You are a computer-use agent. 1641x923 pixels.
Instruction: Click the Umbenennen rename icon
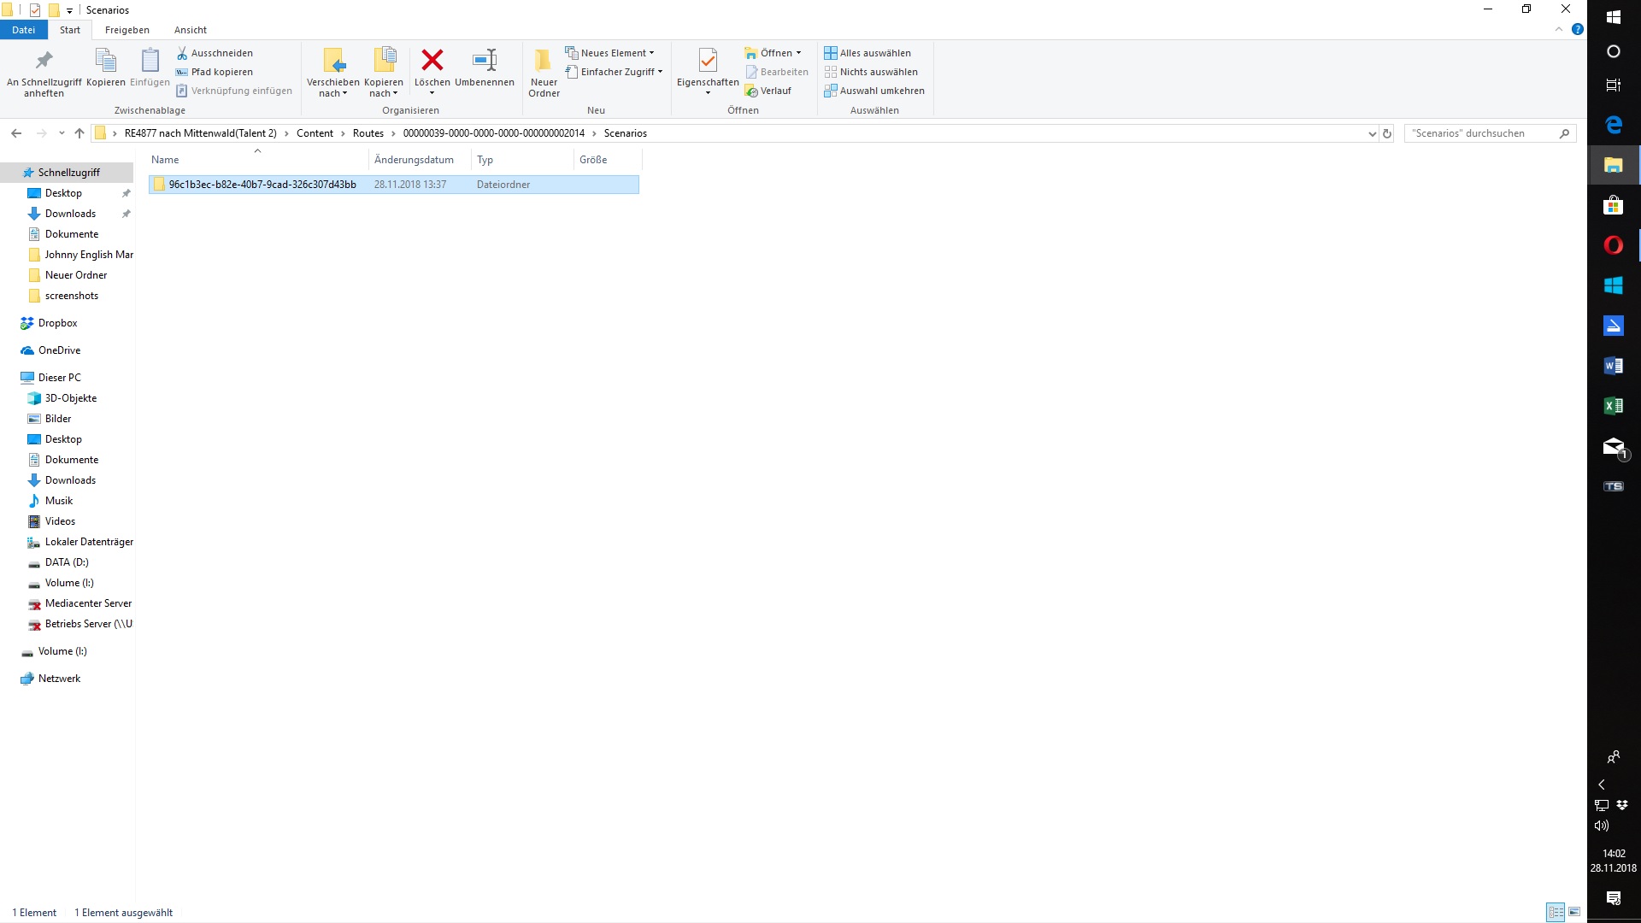(x=485, y=60)
